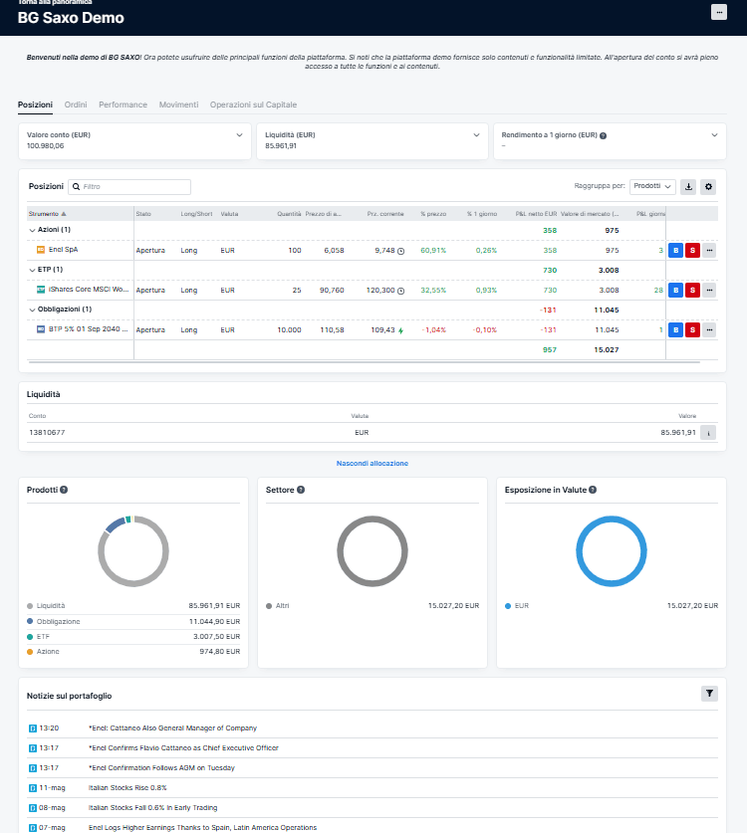Click the help icon beside Esposizione in Valute

(x=593, y=490)
